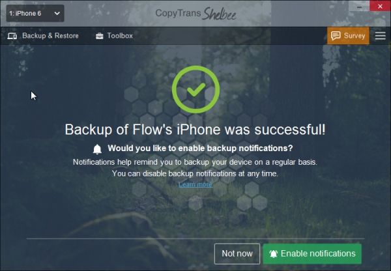This screenshot has width=391, height=271.
Task: Click the Toolbox briefcase icon
Action: (99, 36)
